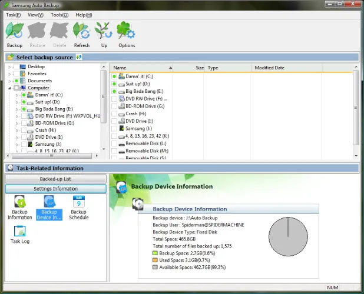Click the hard disk icon beside Backup Device Information box
The height and width of the screenshot is (294, 364).
pos(138,204)
